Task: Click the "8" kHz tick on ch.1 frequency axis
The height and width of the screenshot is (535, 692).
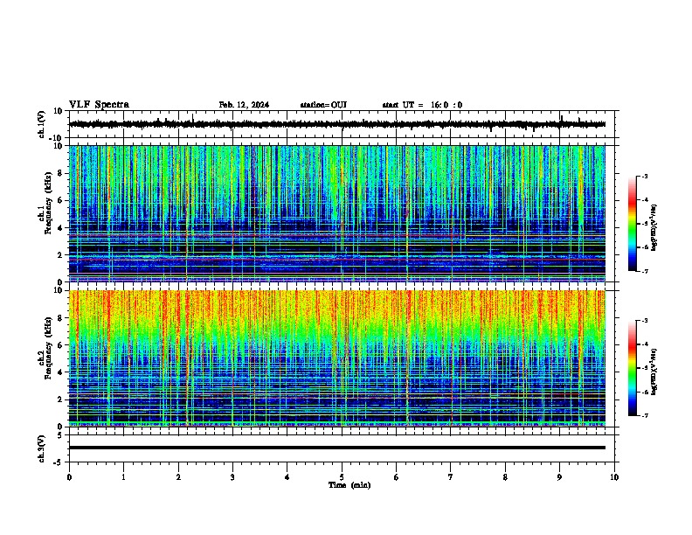Action: tap(60, 173)
